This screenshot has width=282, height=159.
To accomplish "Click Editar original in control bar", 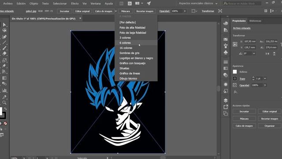I will click(82, 11).
